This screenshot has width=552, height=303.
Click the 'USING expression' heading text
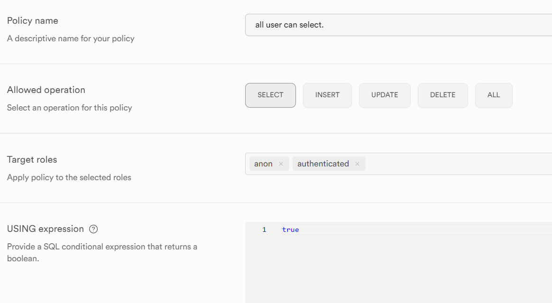[x=46, y=229]
